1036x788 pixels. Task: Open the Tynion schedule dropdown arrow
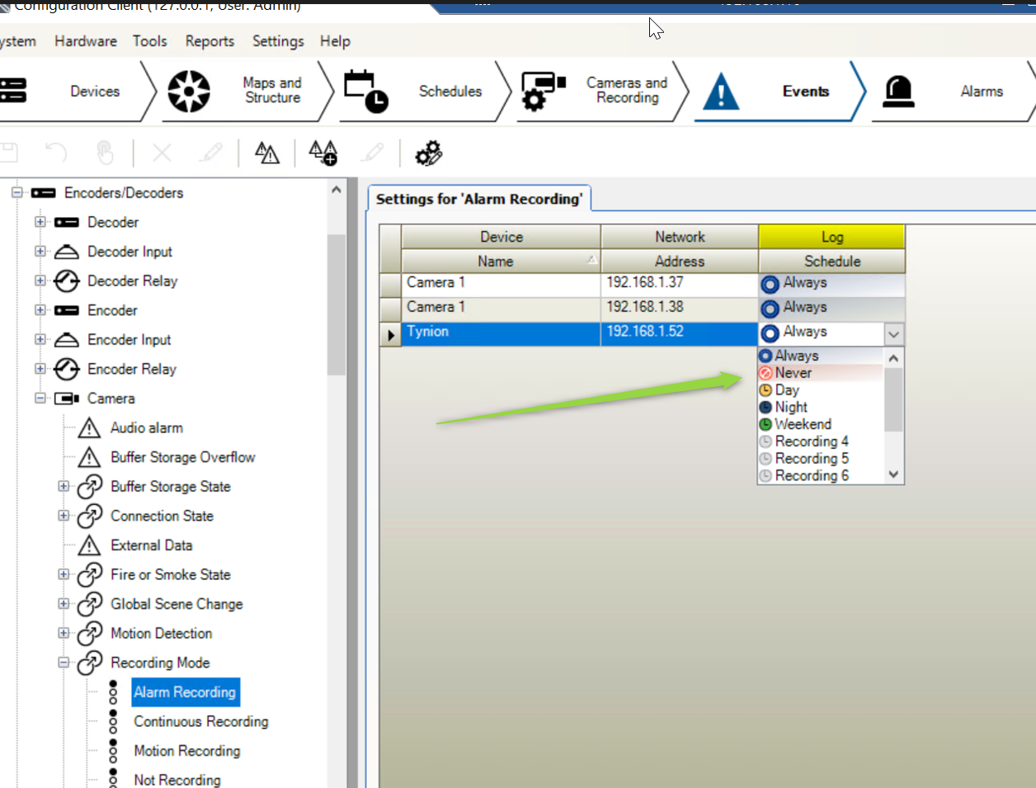[x=893, y=334]
